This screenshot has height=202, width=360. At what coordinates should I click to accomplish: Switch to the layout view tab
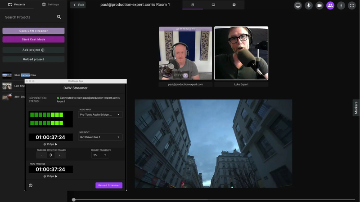click(x=193, y=5)
